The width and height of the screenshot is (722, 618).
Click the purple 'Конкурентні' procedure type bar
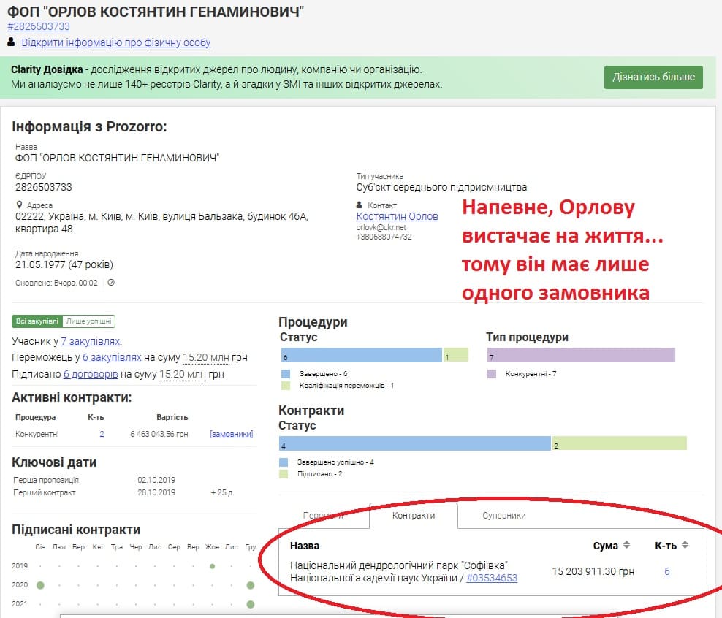point(580,355)
